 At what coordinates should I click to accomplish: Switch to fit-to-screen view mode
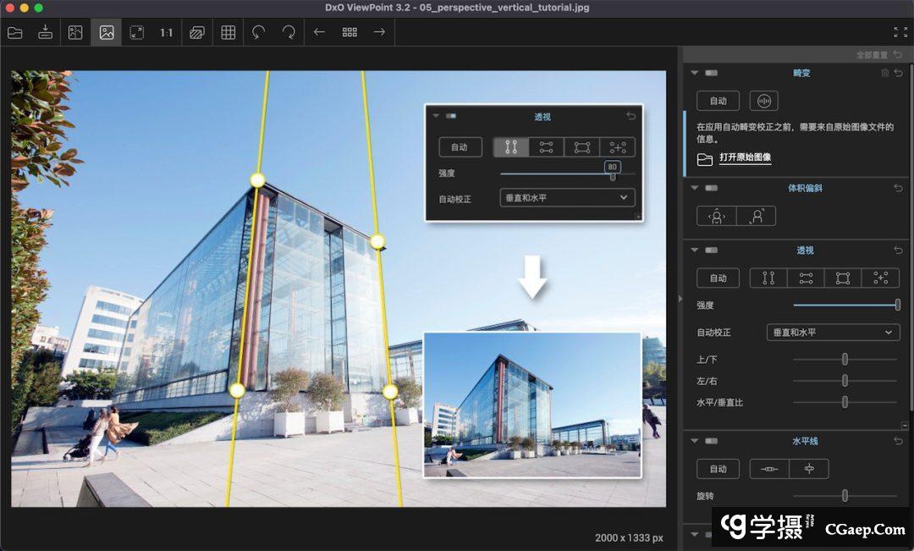tap(136, 32)
